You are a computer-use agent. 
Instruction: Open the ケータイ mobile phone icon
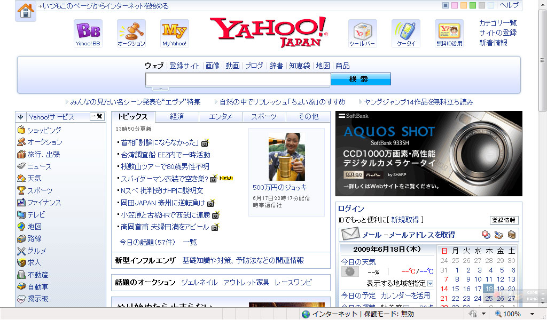406,34
